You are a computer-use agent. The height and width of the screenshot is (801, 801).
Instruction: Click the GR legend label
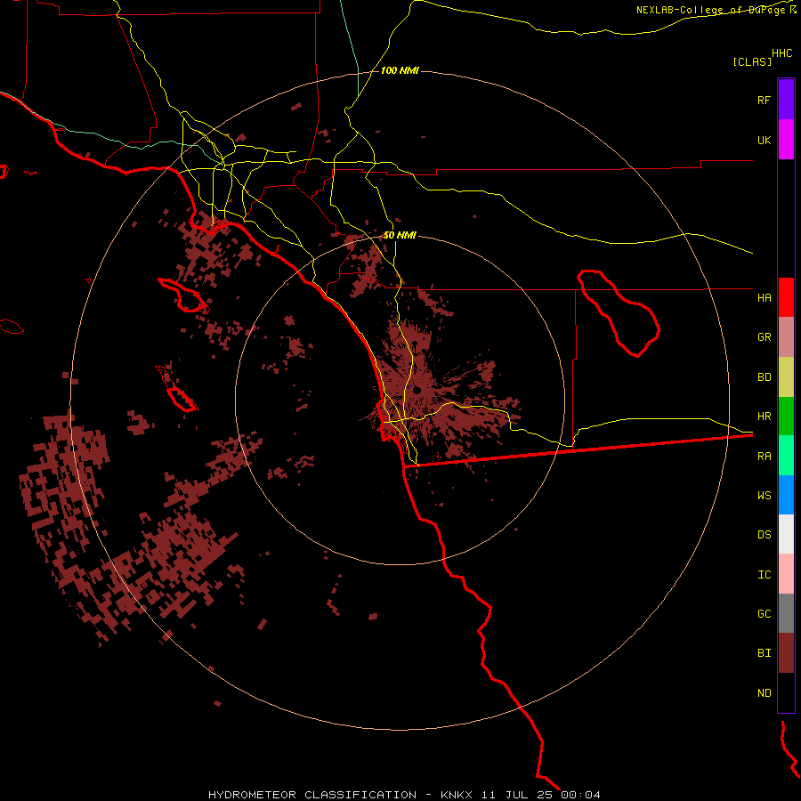[764, 337]
